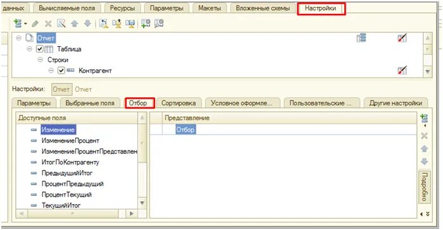The width and height of the screenshot is (443, 230).
Task: Click the red brush formatting icon in Отчет row
Action: [x=402, y=38]
